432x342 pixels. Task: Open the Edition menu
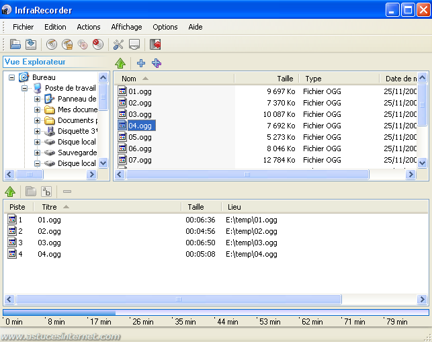[55, 27]
